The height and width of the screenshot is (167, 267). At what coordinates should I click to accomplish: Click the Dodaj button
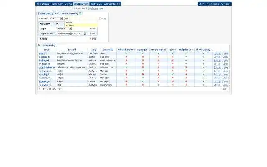click(103, 18)
